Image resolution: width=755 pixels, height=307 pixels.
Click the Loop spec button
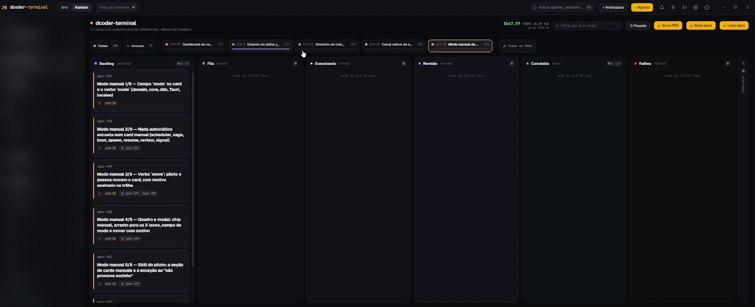(734, 26)
